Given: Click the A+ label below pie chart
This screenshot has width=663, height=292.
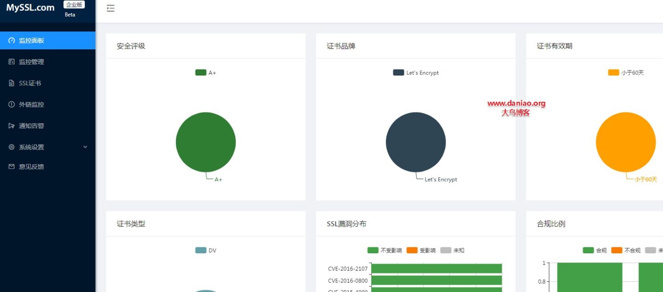Looking at the screenshot, I should (218, 180).
